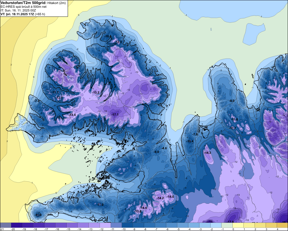The image size is (288, 231).
Task: Click the legend swatch above the 2 label
Action: pyautogui.click(x=260, y=225)
